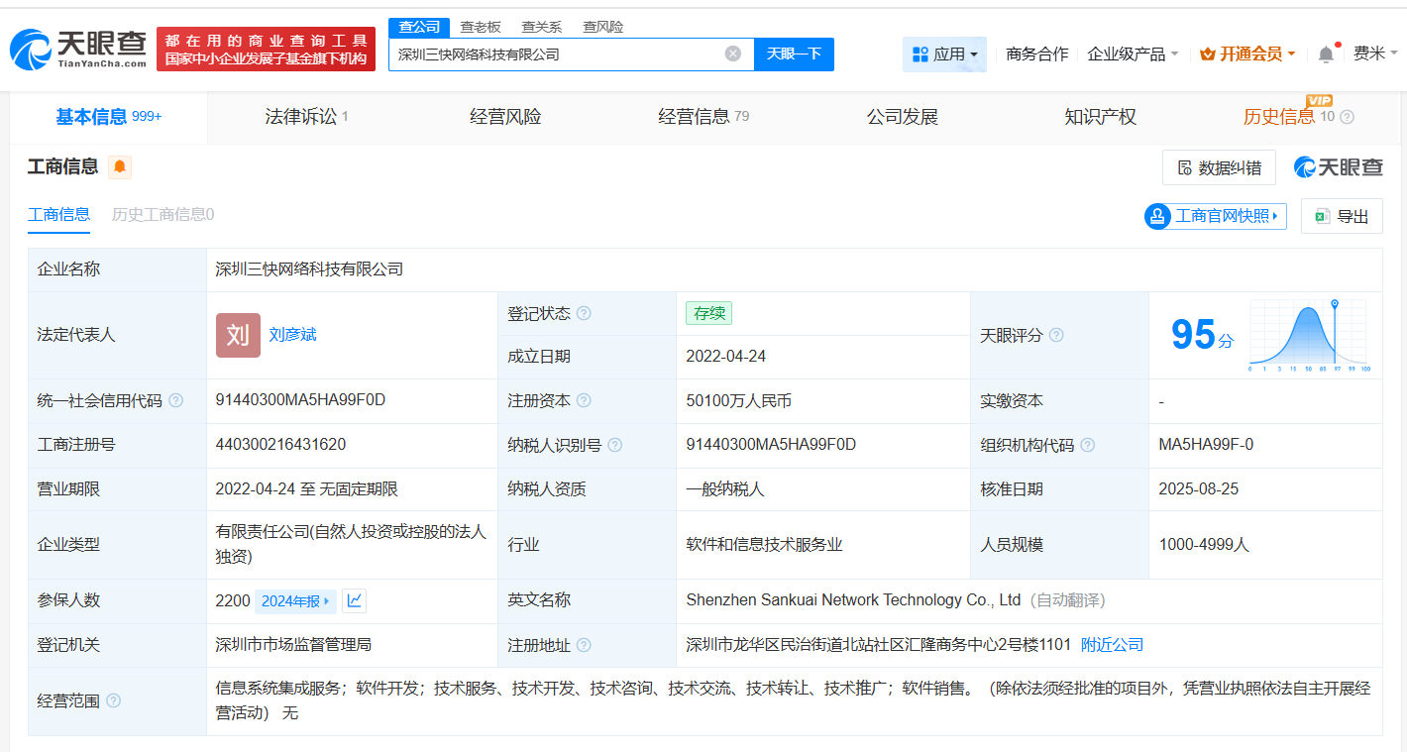Click the Excel icon on 导出 button
This screenshot has height=752, width=1407.
click(1322, 215)
